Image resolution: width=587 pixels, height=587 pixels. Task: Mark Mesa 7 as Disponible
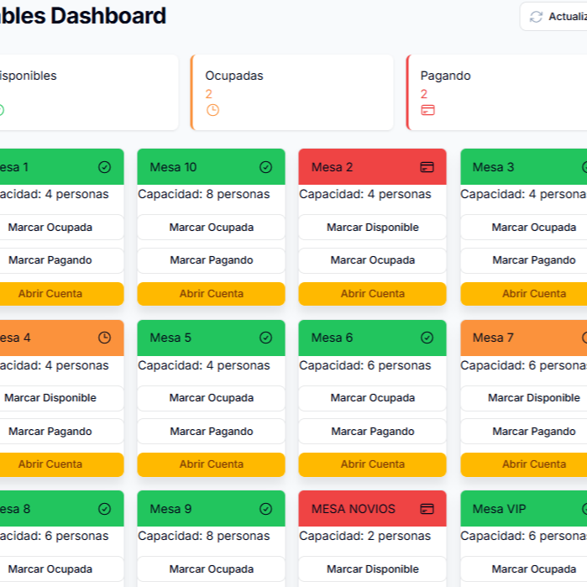[x=533, y=398]
